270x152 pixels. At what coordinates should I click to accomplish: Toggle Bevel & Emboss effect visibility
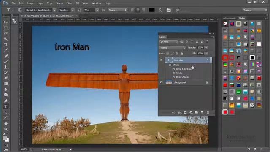pos(173,69)
